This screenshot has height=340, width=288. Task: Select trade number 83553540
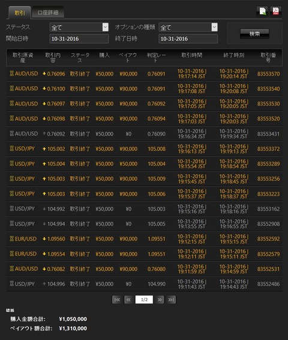click(268, 89)
